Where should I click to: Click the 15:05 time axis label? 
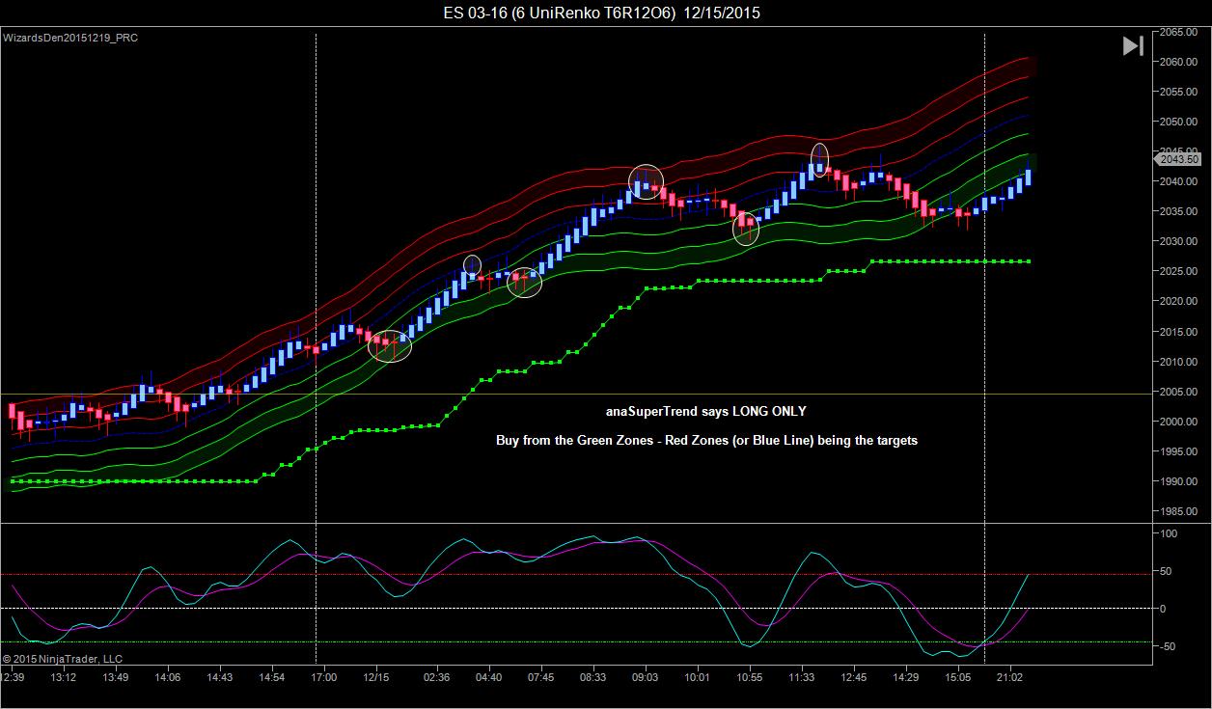tap(958, 678)
